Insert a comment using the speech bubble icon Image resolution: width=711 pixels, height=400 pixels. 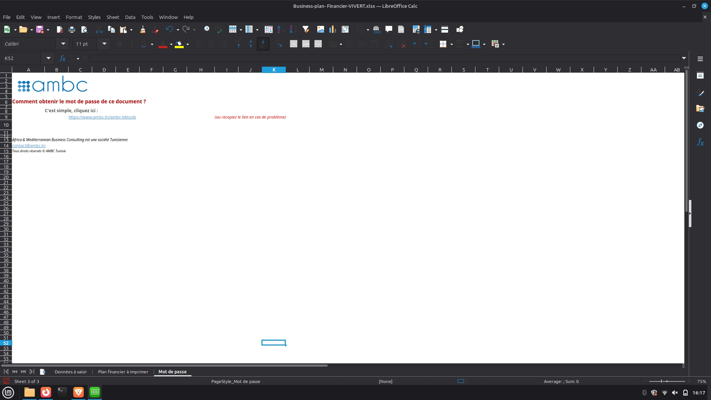click(388, 29)
